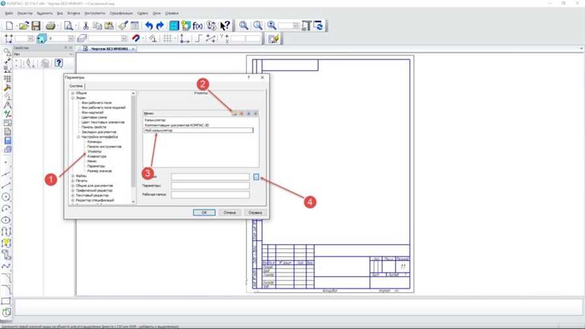The width and height of the screenshot is (585, 329).
Task: Collapse the 'Экран' tree node
Action: pos(73,98)
